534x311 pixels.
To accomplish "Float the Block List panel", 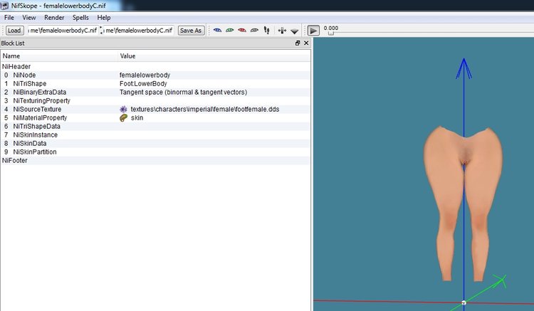I will pyautogui.click(x=298, y=43).
